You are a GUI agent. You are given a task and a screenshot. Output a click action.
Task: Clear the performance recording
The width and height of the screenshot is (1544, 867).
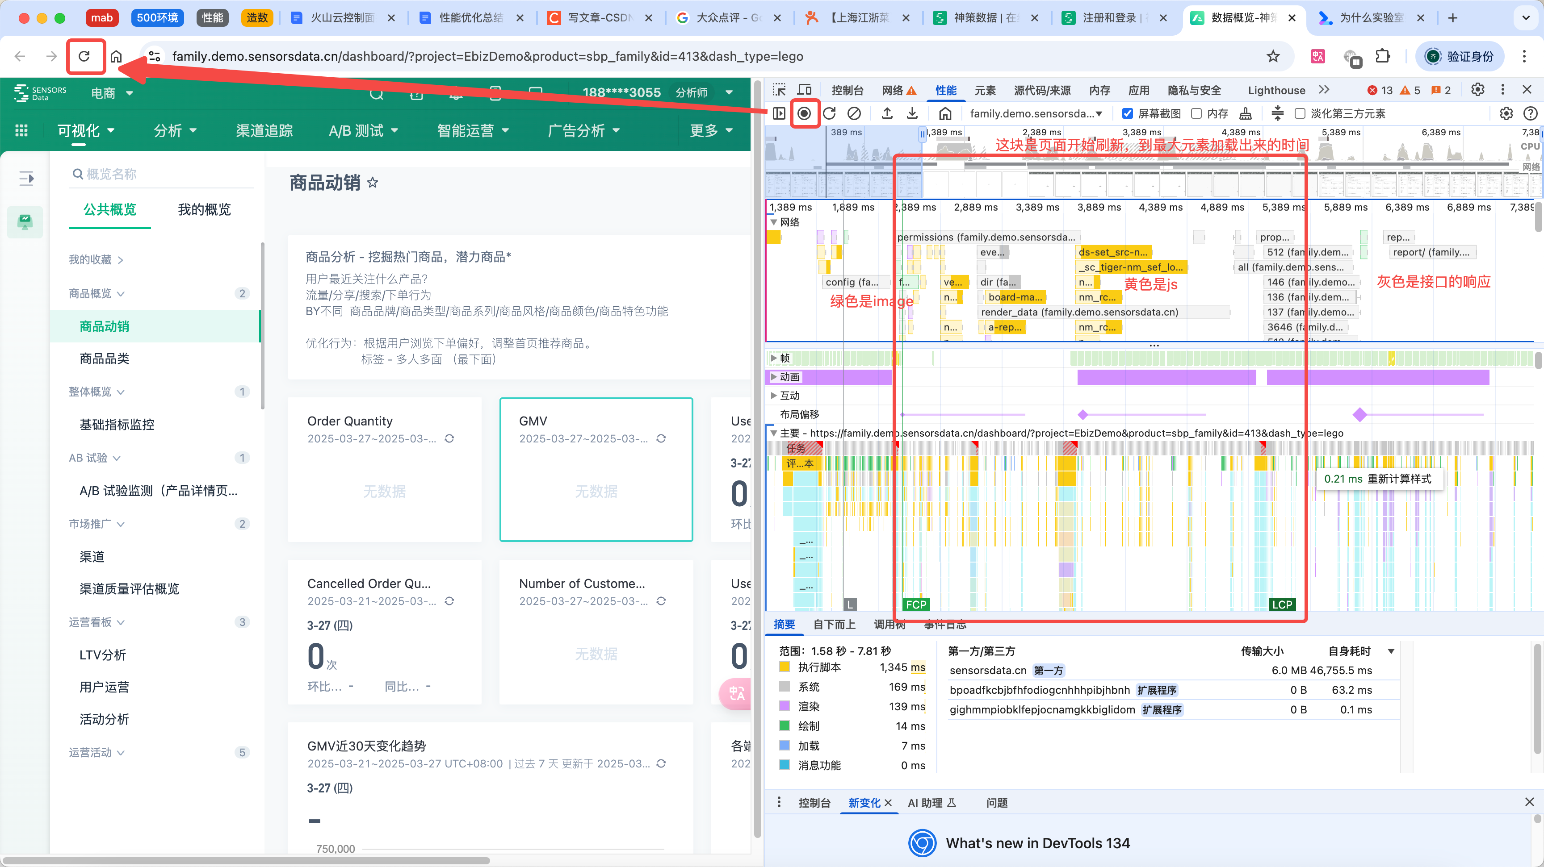pos(854,114)
